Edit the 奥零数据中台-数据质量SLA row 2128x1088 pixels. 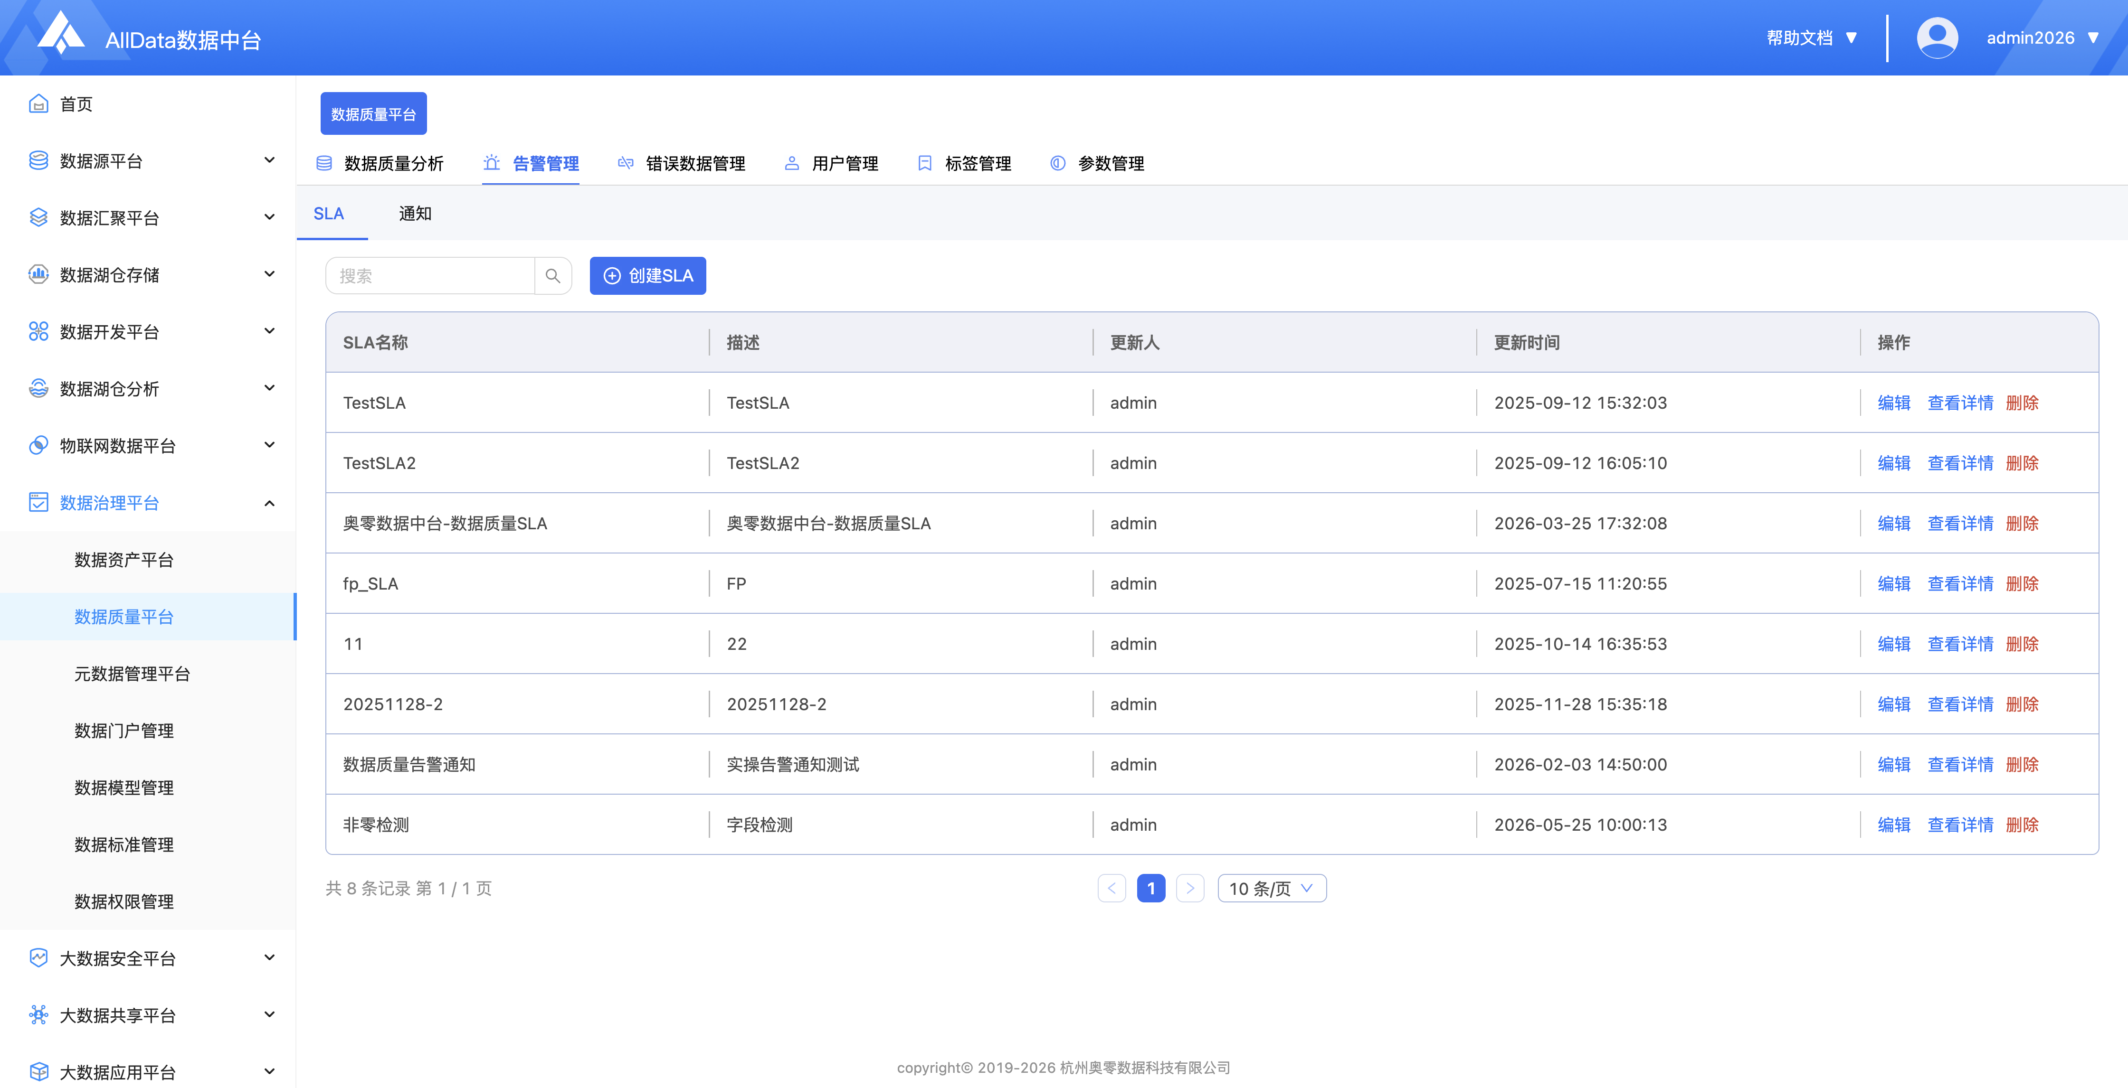1893,524
